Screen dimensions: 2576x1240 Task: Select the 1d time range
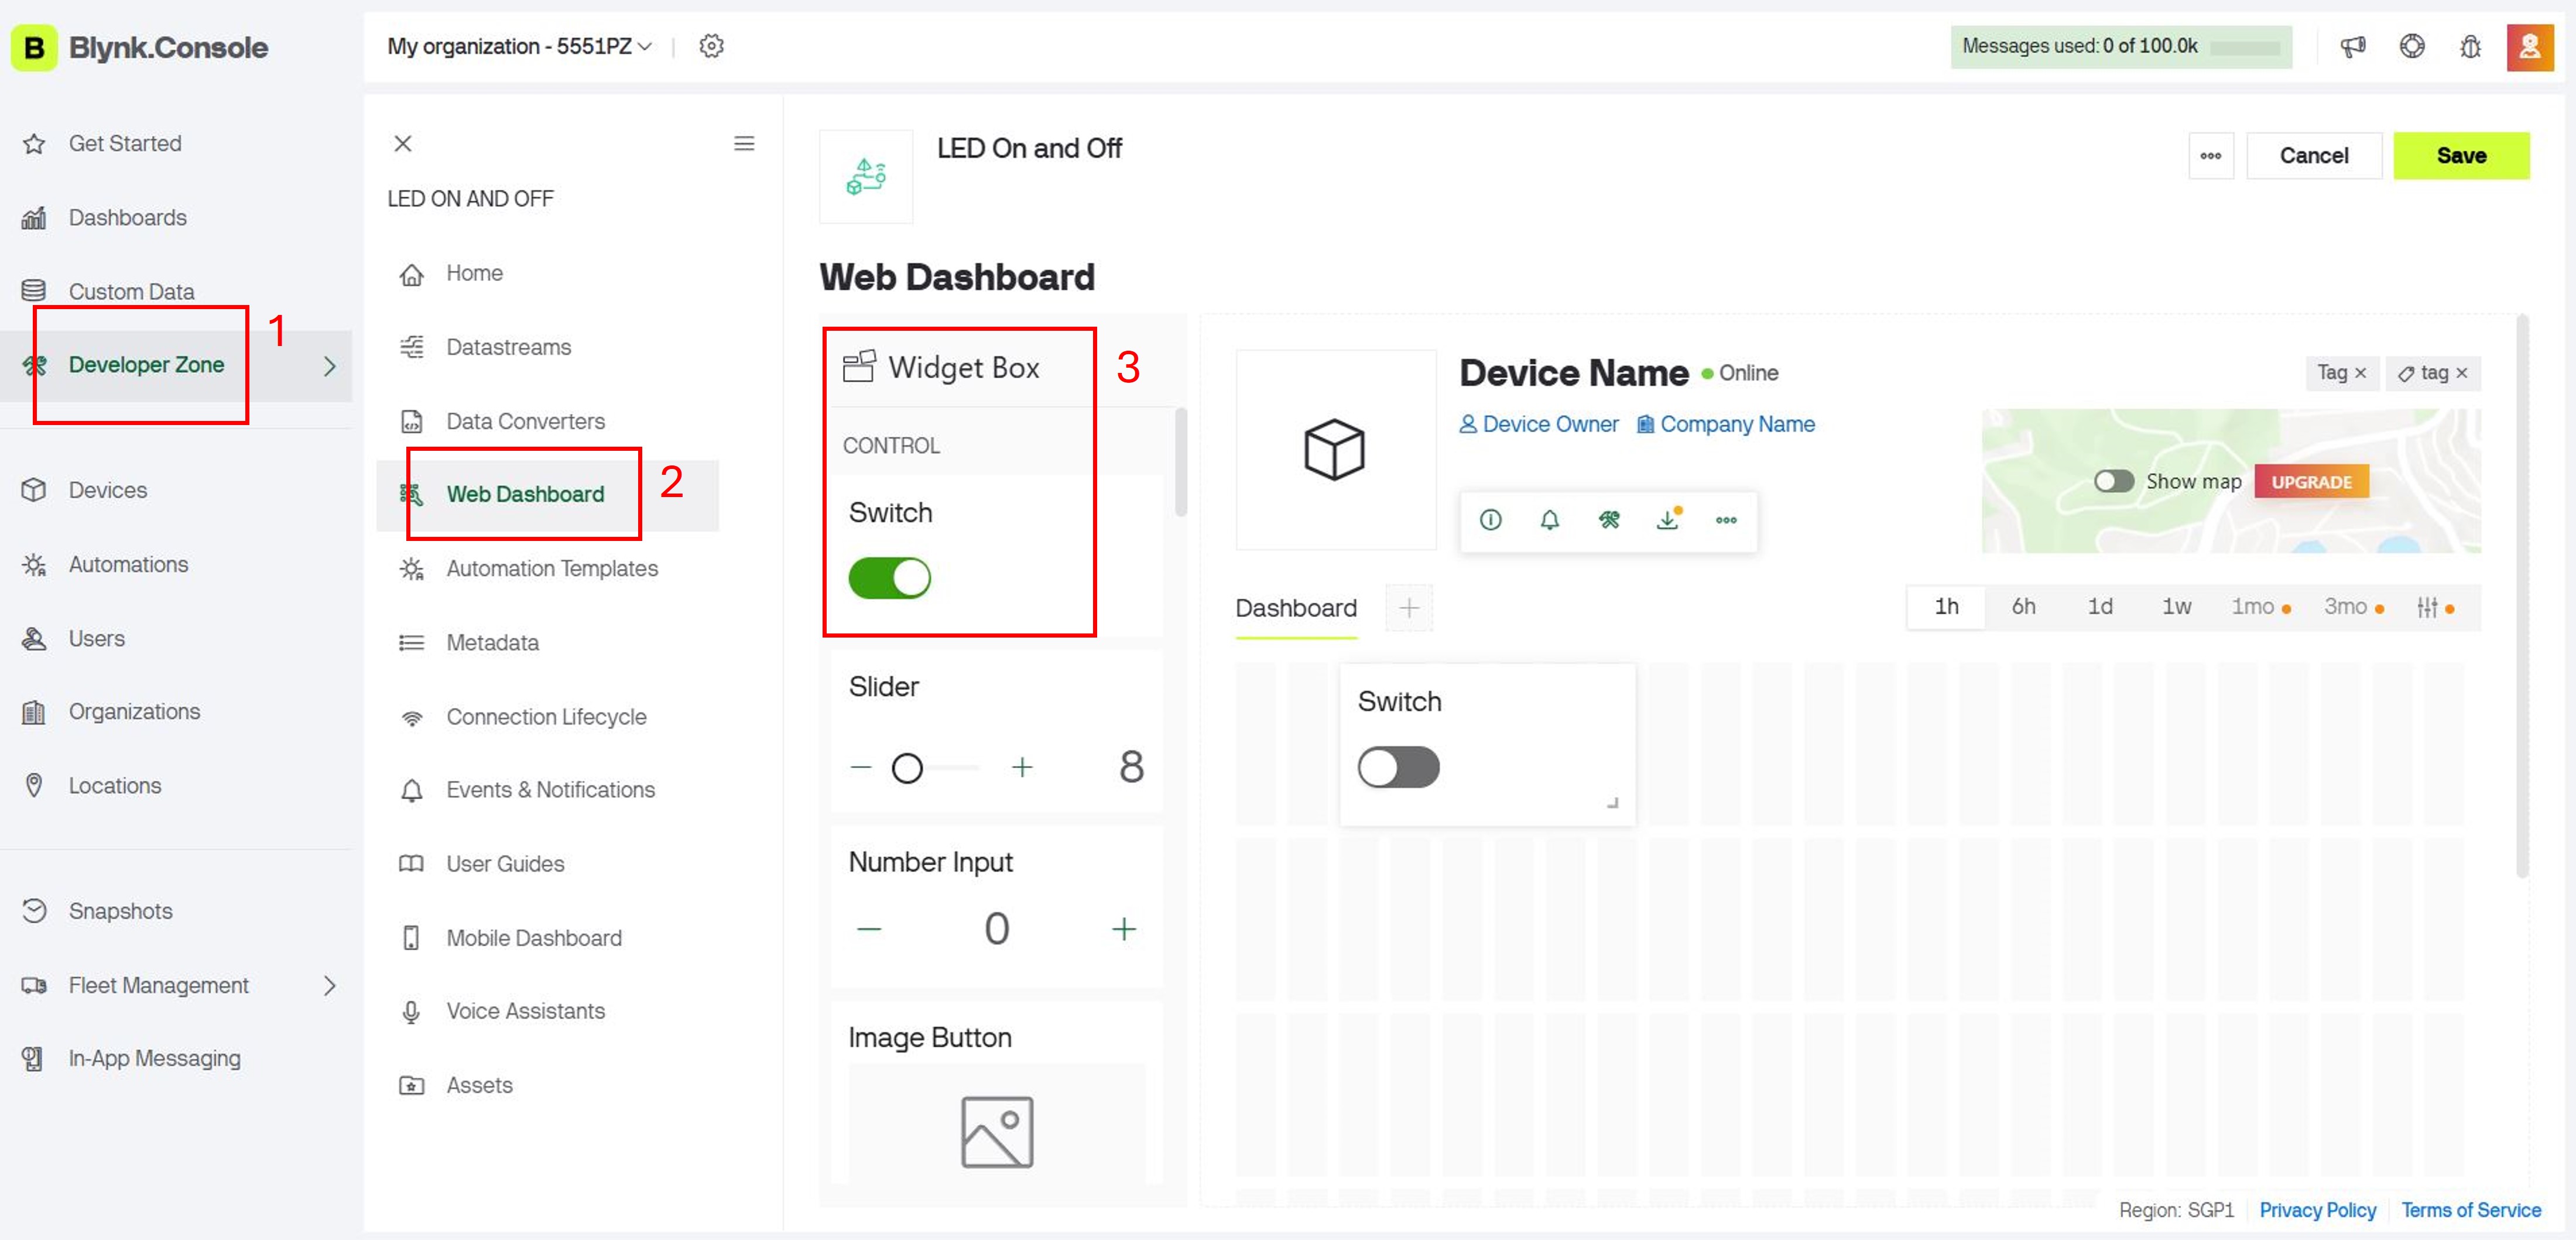[2100, 607]
